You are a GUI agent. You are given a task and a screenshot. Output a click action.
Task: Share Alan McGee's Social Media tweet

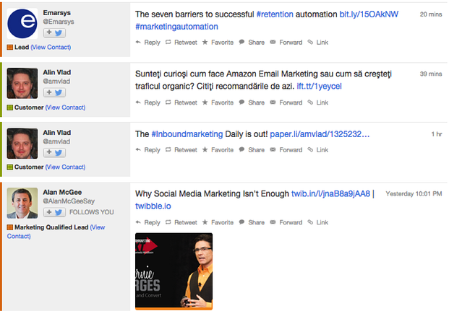pyautogui.click(x=252, y=222)
